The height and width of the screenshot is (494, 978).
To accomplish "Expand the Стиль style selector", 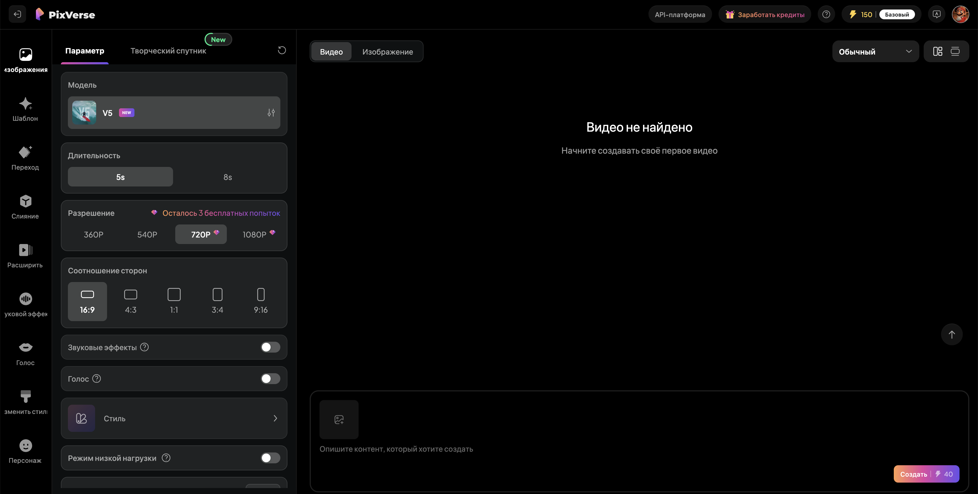I will (x=174, y=418).
